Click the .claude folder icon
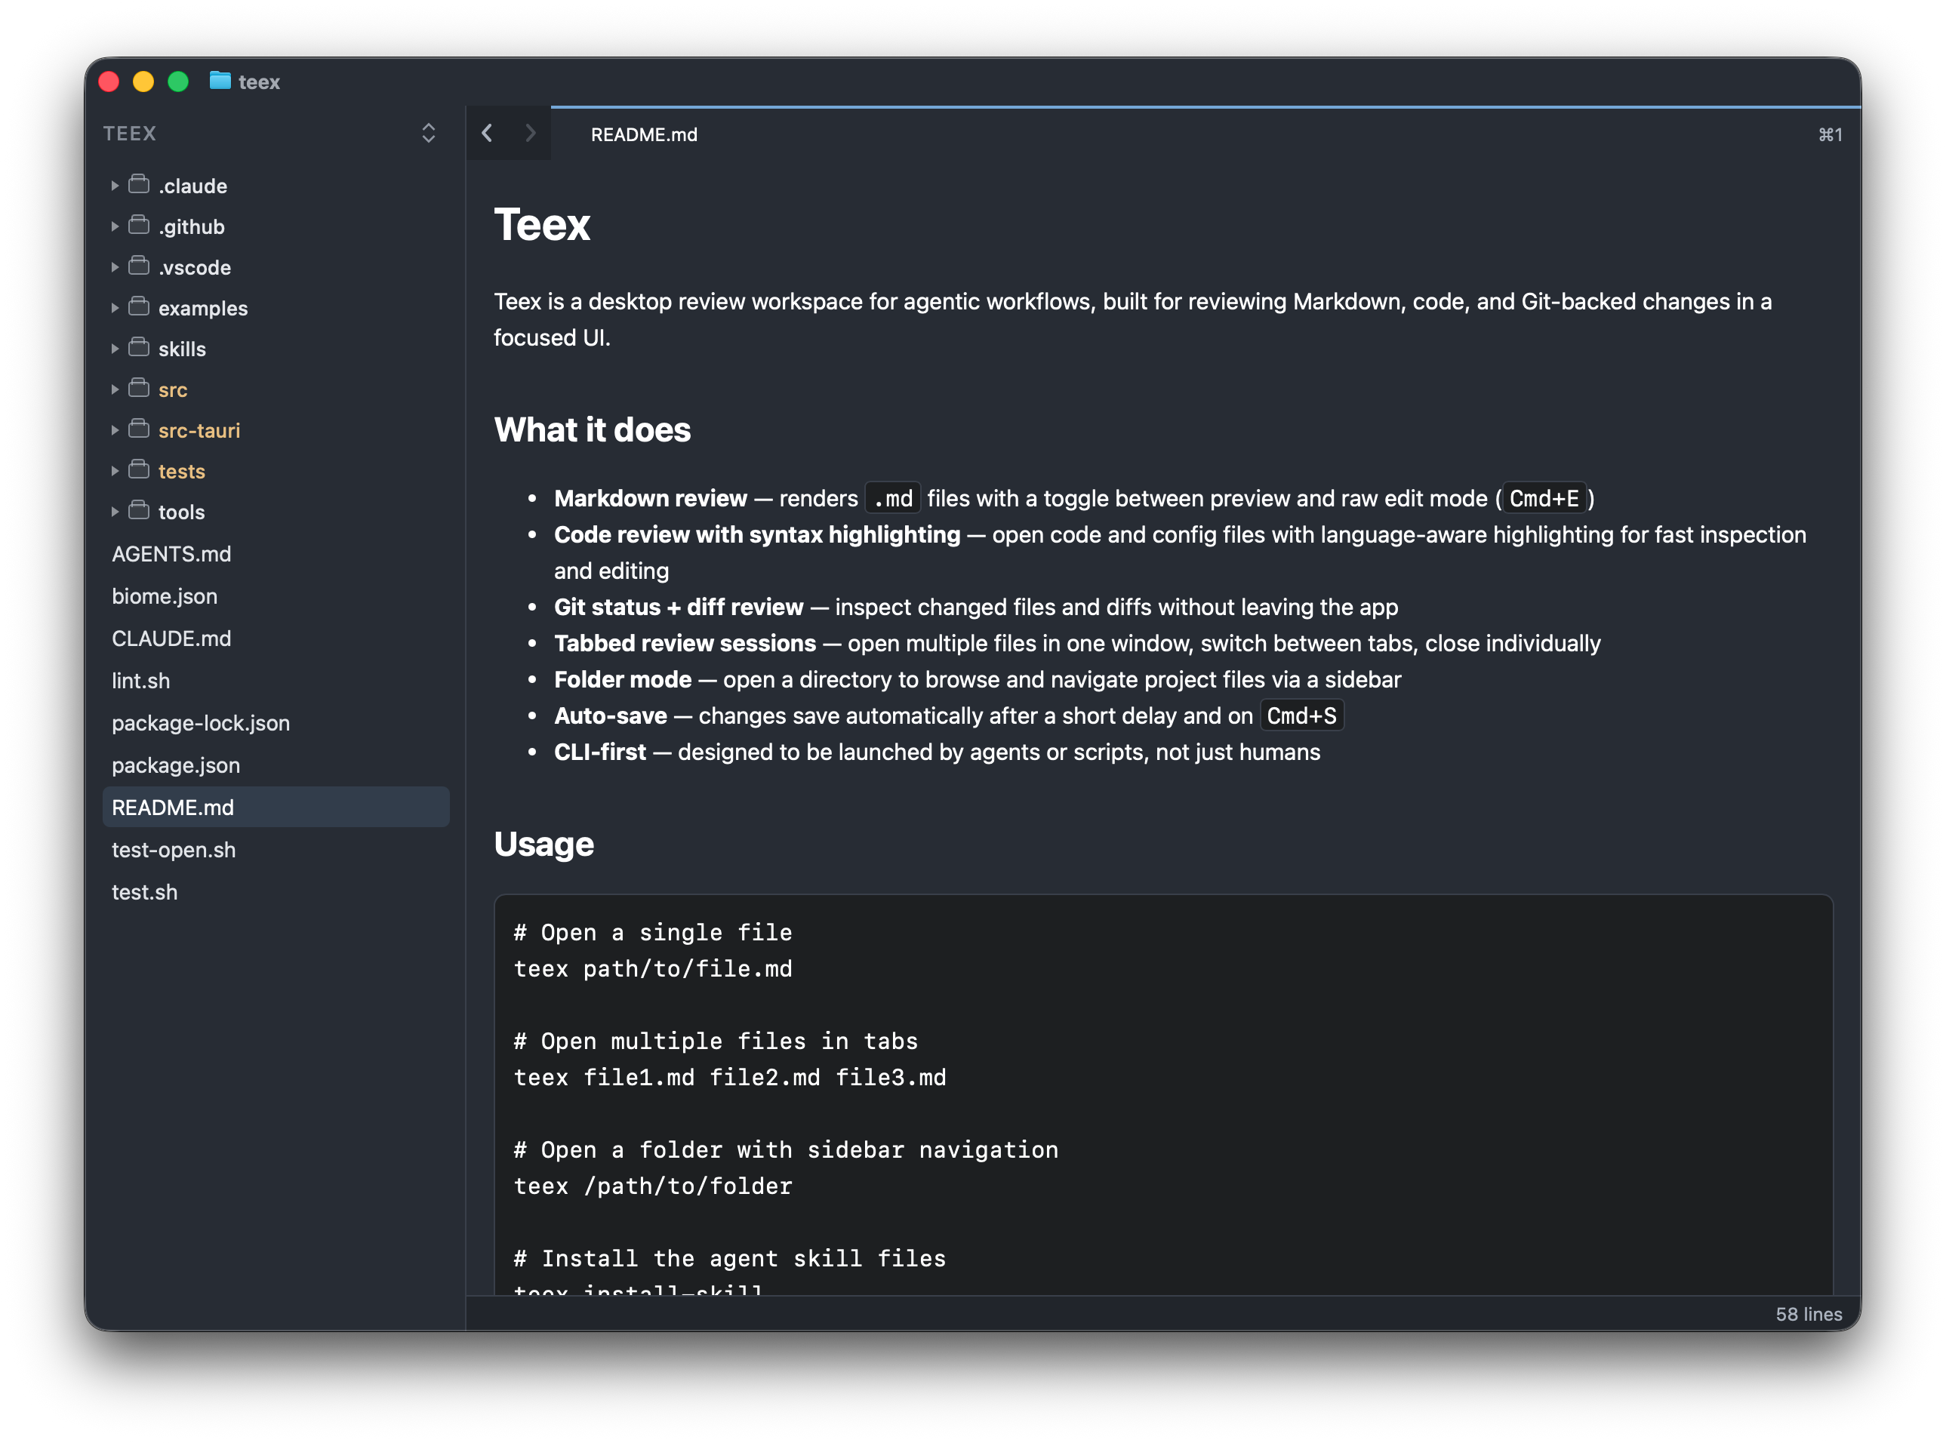Image resolution: width=1946 pixels, height=1443 pixels. pyautogui.click(x=139, y=184)
